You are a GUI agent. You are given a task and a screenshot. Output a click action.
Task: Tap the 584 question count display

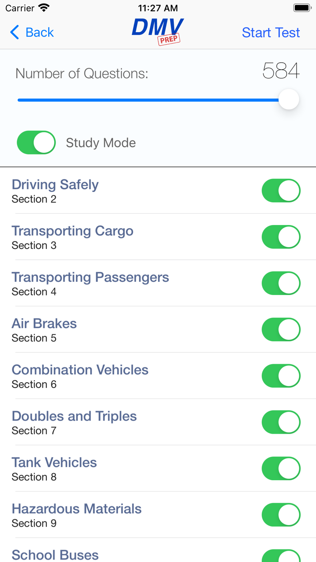click(x=282, y=71)
